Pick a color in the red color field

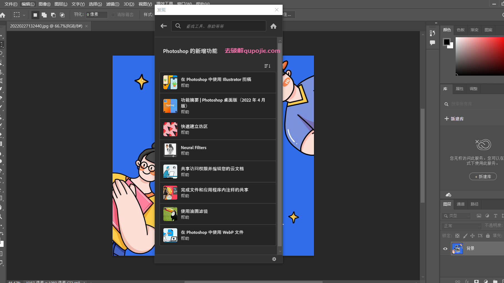[x=480, y=56]
